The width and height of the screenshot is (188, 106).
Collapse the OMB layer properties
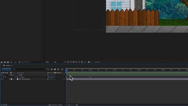(x=10, y=75)
